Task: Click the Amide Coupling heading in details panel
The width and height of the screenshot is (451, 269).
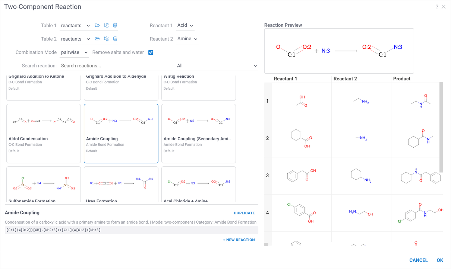Action: pos(22,213)
